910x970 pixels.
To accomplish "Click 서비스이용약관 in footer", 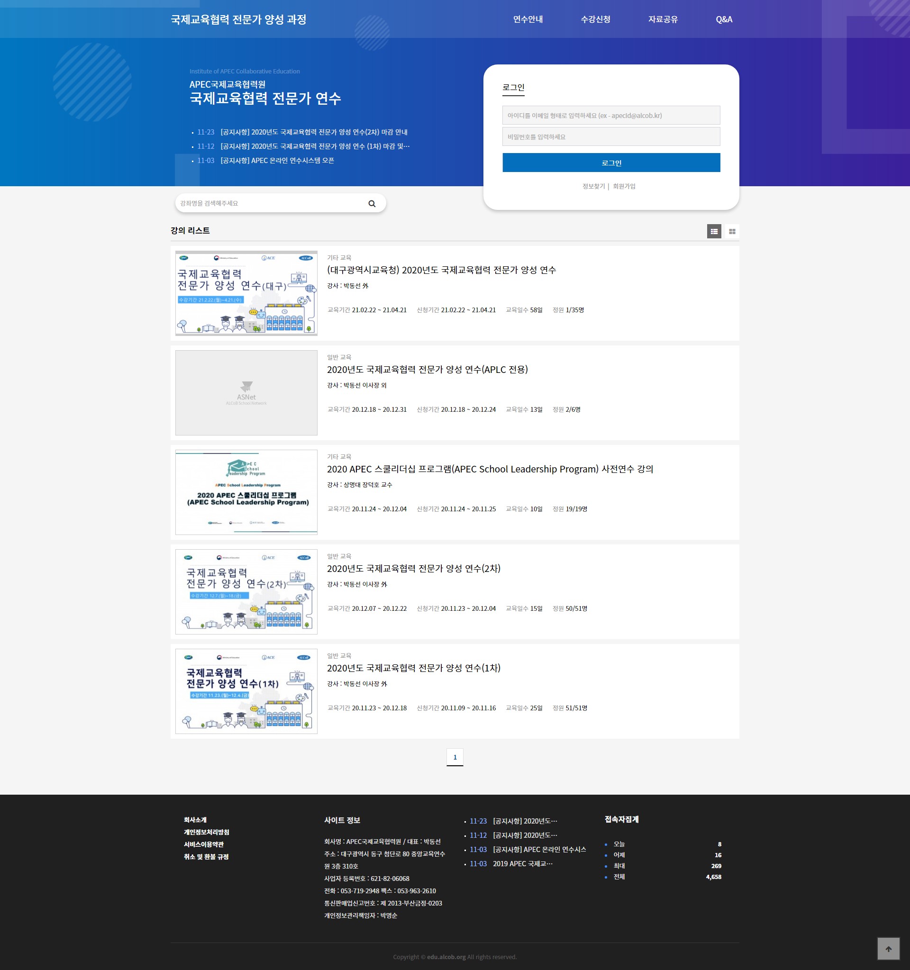I will [203, 844].
